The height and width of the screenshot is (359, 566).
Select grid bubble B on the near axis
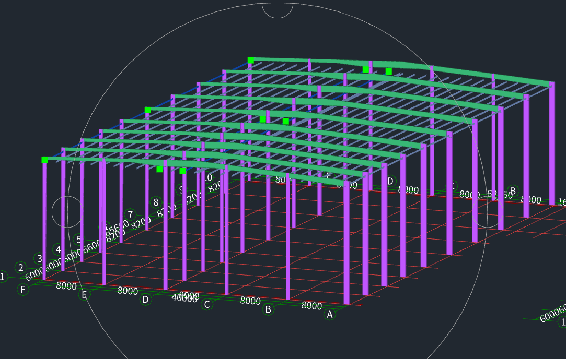[x=268, y=309]
